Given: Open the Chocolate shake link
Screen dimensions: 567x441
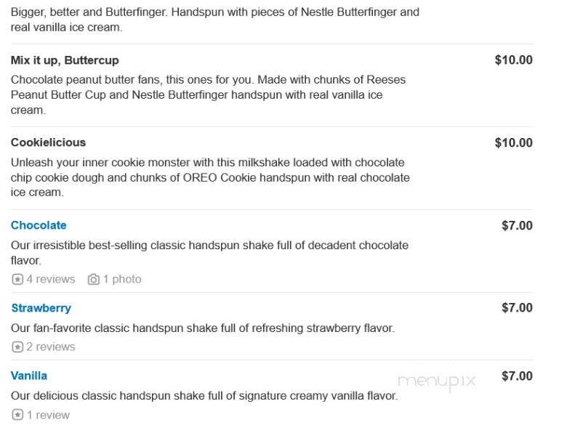Looking at the screenshot, I should (39, 225).
